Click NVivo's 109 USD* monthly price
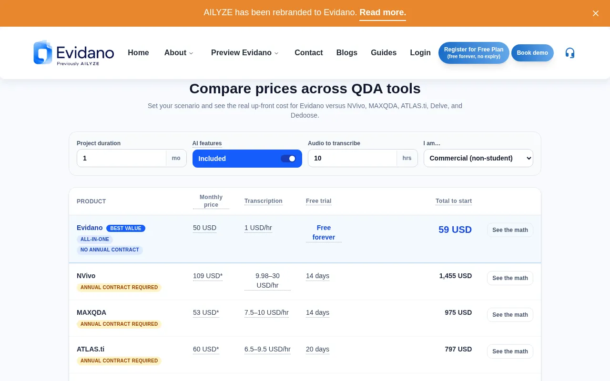The height and width of the screenshot is (381, 610). coord(208,276)
